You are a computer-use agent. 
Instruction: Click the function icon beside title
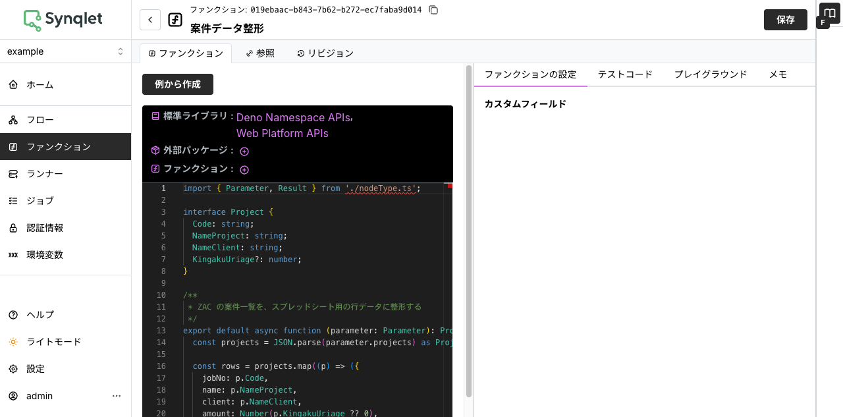(175, 20)
